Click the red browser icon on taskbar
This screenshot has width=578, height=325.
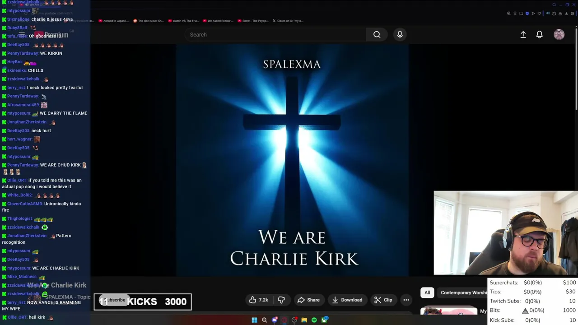284,320
